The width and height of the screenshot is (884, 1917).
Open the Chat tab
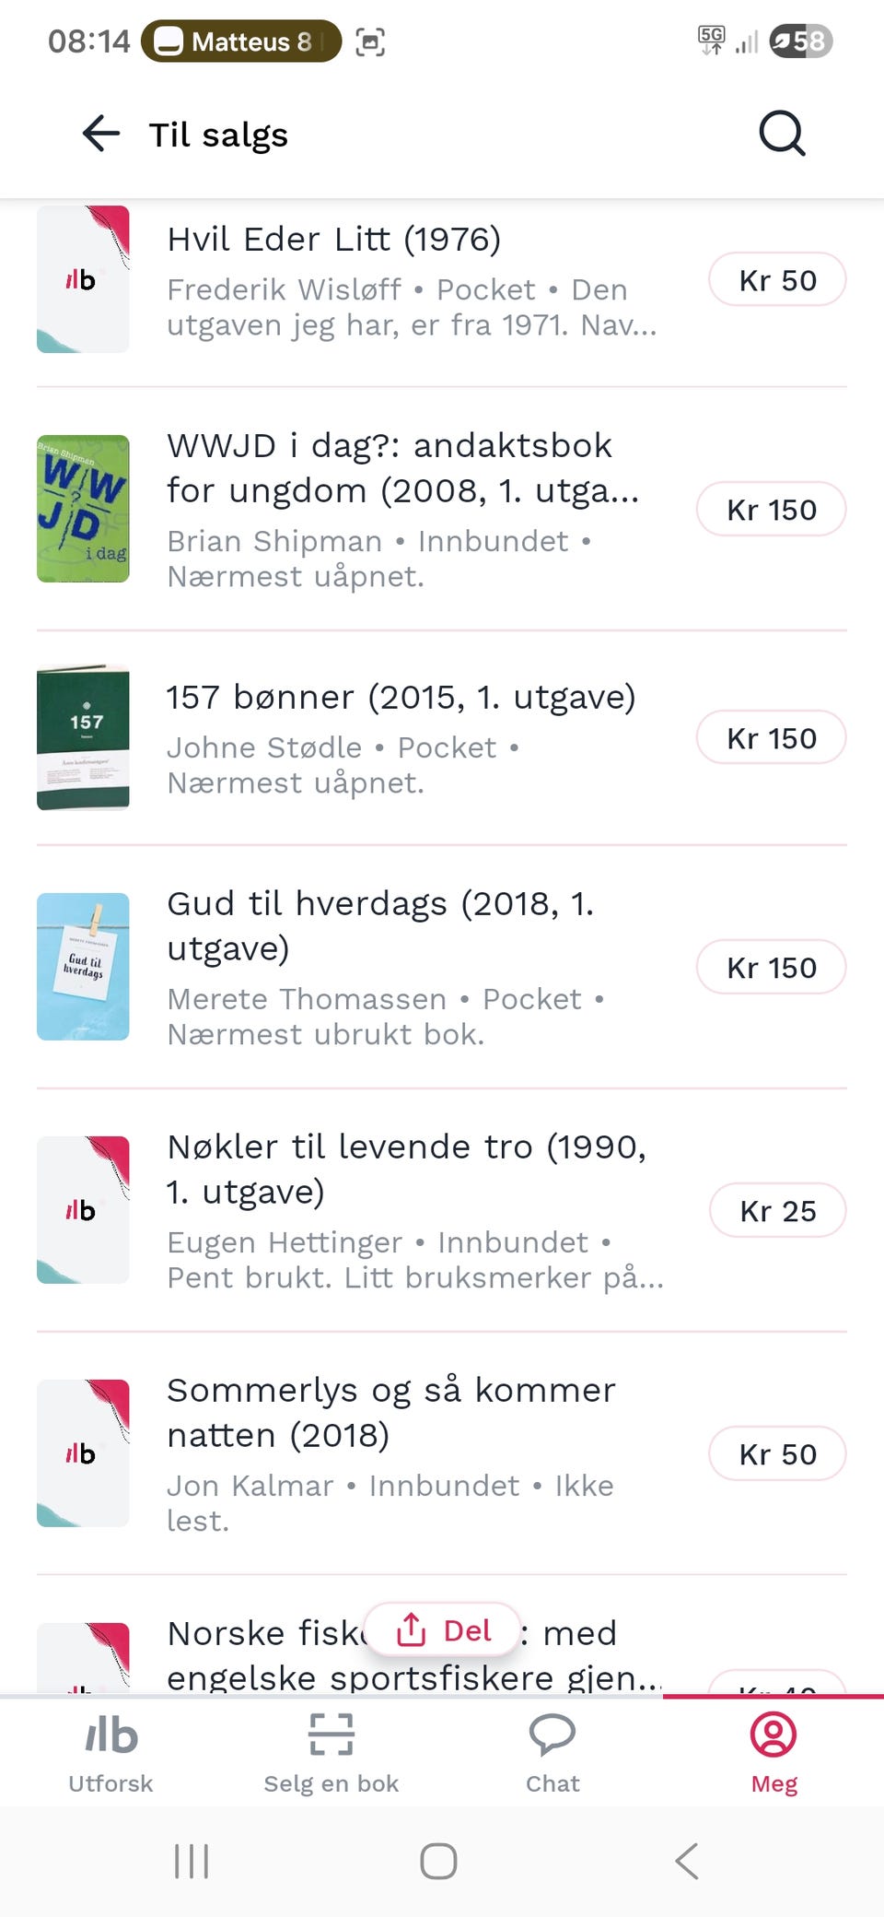552,1754
